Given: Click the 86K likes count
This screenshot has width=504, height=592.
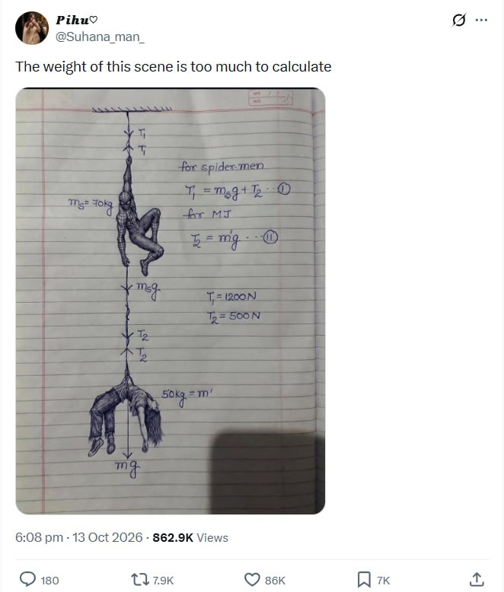Looking at the screenshot, I should tap(275, 581).
